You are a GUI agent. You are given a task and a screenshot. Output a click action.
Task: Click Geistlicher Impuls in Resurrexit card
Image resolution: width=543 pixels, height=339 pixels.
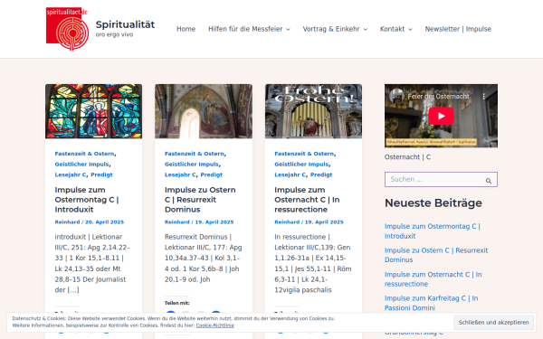(x=192, y=165)
